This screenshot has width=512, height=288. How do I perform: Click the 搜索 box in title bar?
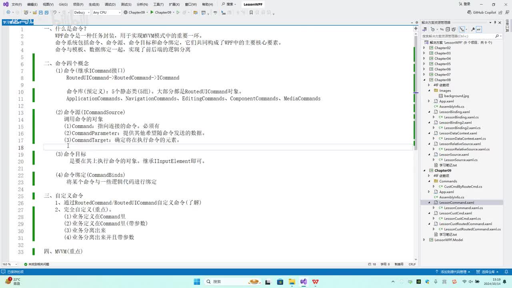[230, 4]
